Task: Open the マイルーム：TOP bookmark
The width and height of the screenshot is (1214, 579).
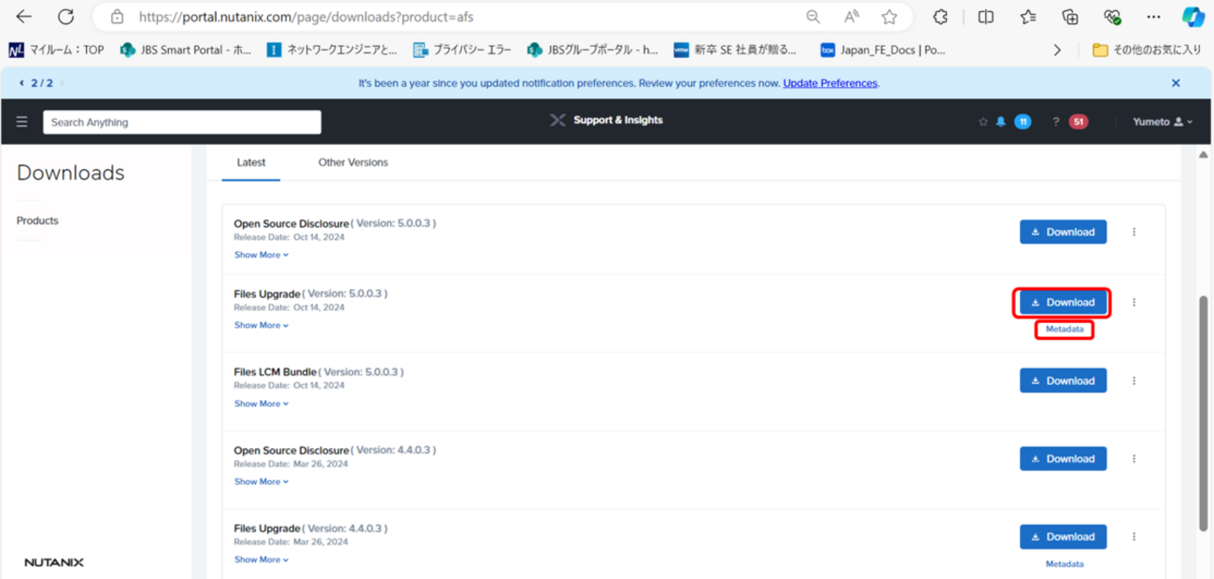Action: pyautogui.click(x=55, y=49)
